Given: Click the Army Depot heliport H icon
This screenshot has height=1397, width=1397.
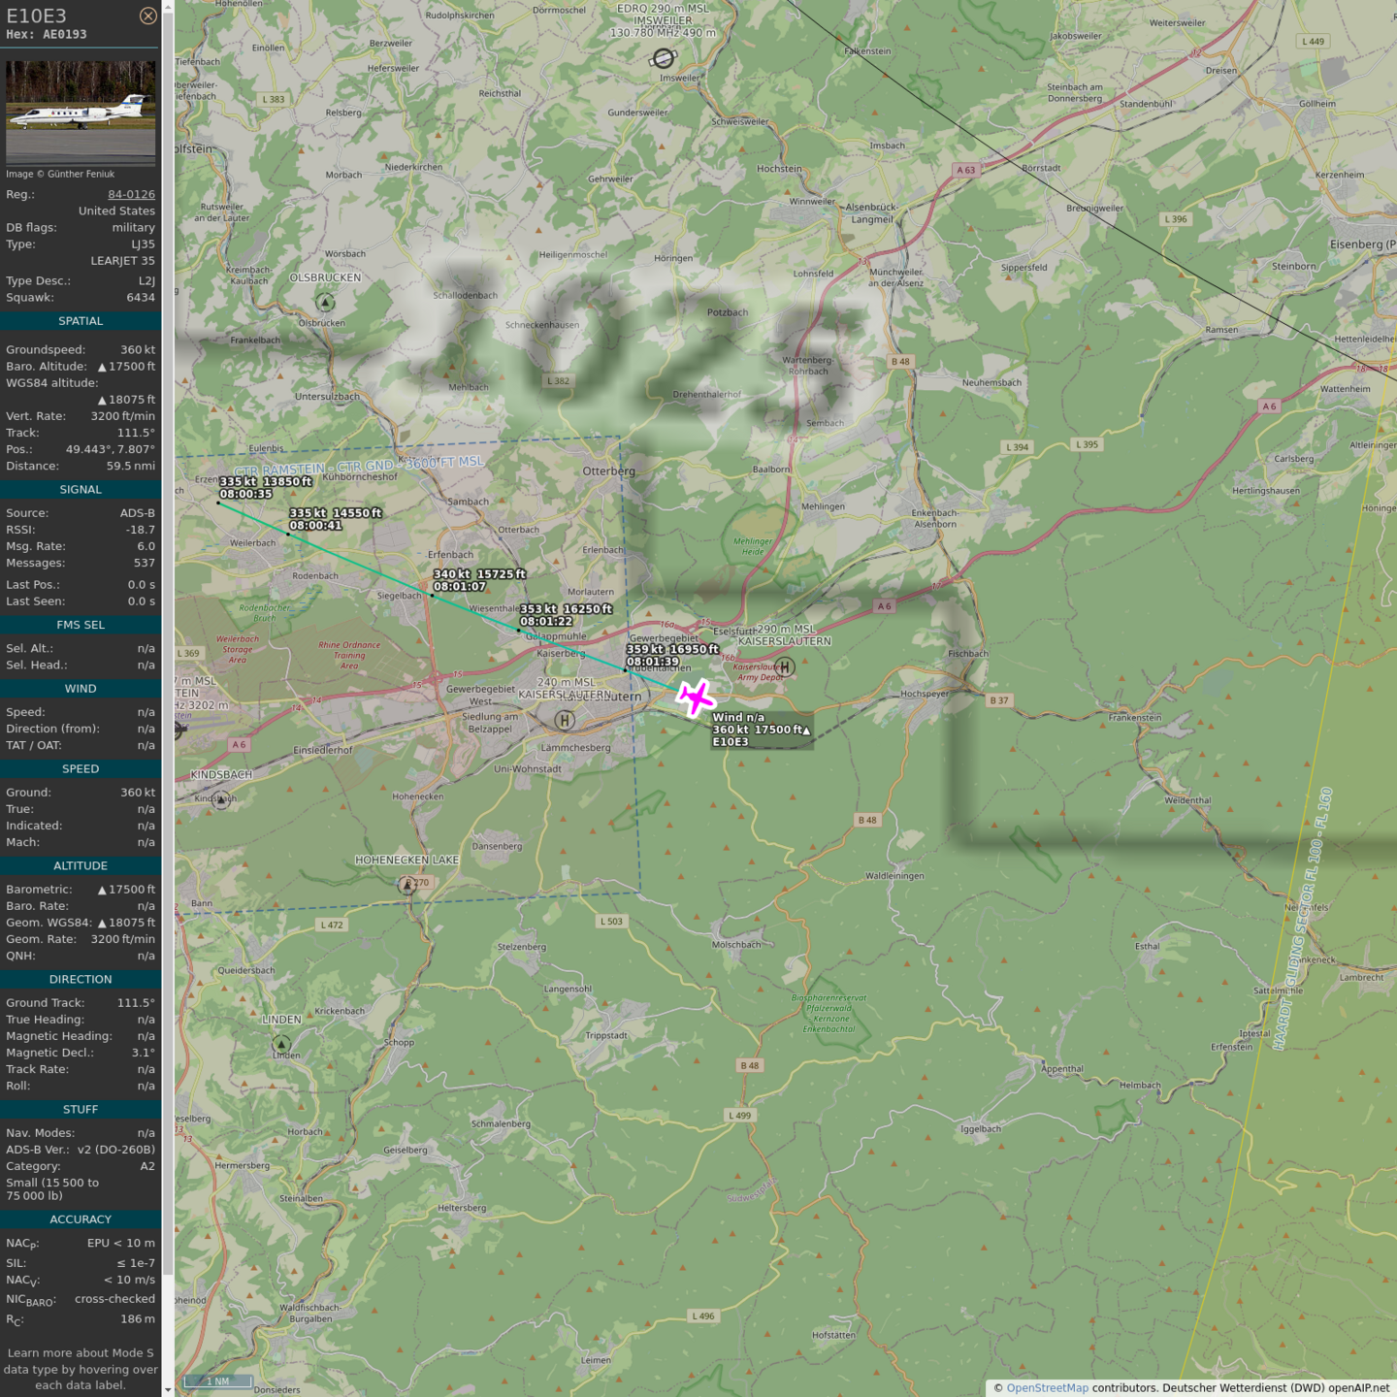Looking at the screenshot, I should [785, 666].
